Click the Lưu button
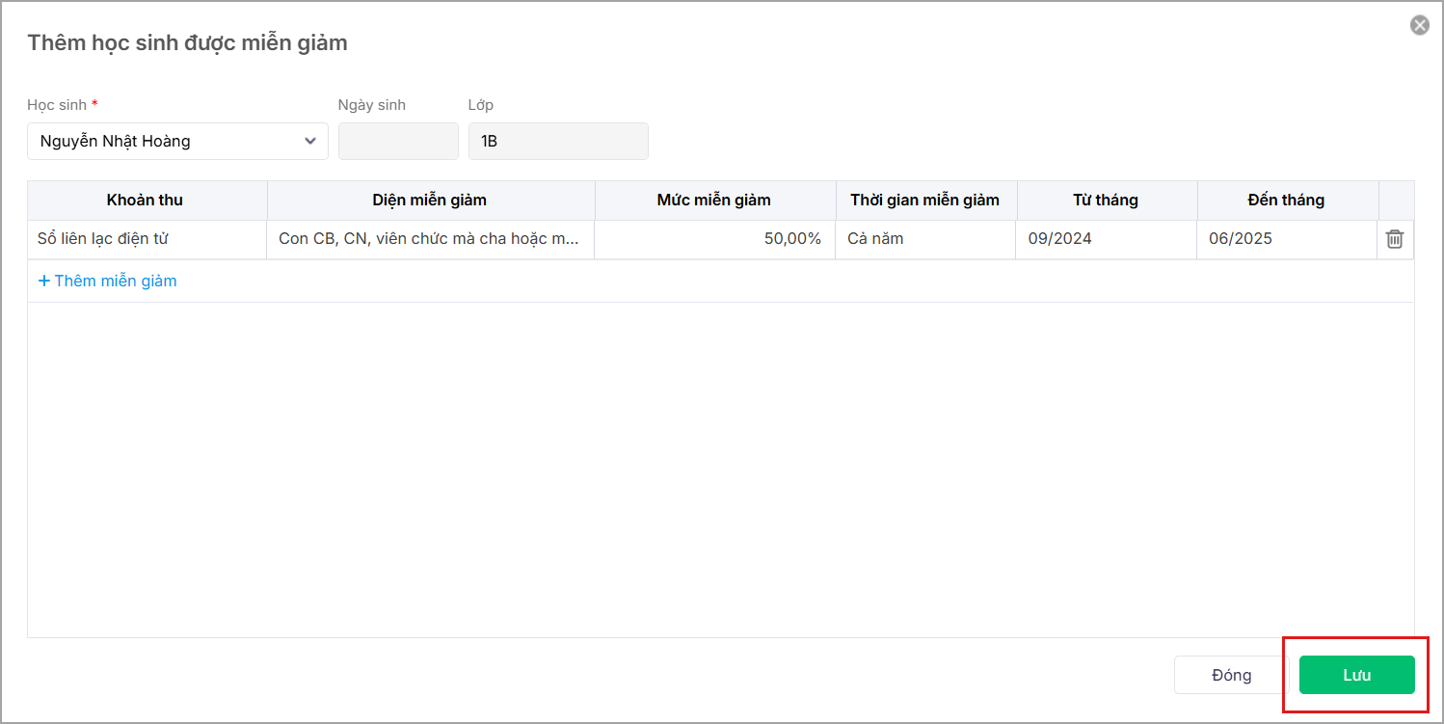 coord(1356,675)
